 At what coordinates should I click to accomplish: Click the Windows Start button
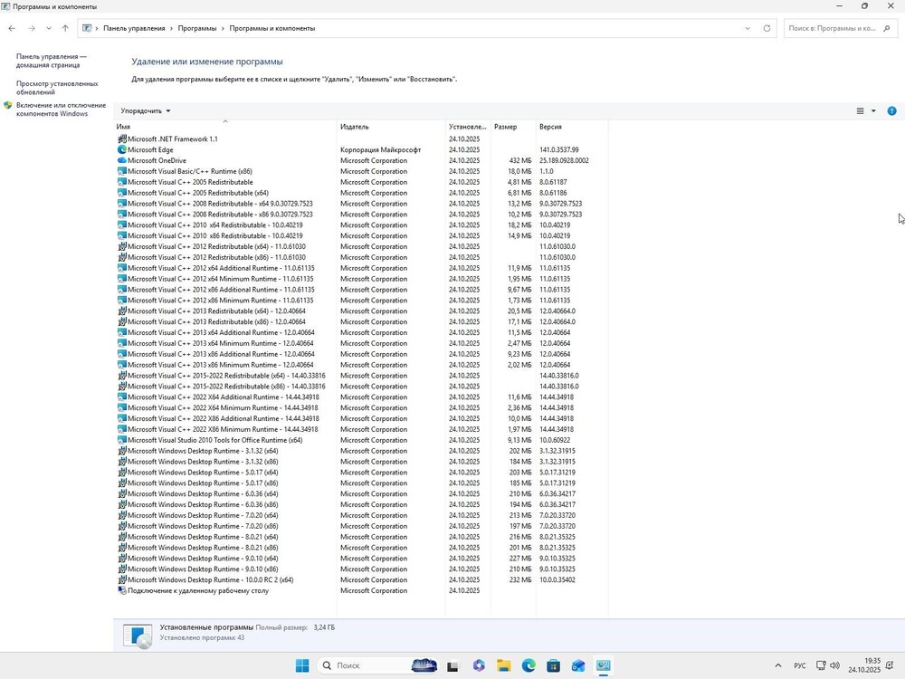(301, 666)
